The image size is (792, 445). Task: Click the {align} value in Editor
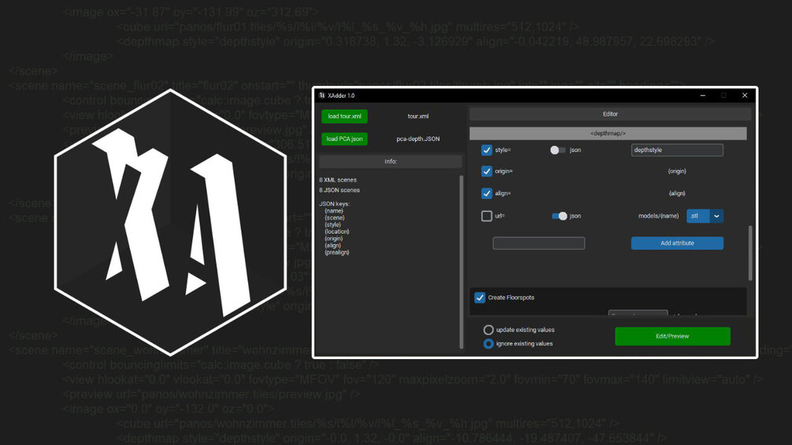677,193
